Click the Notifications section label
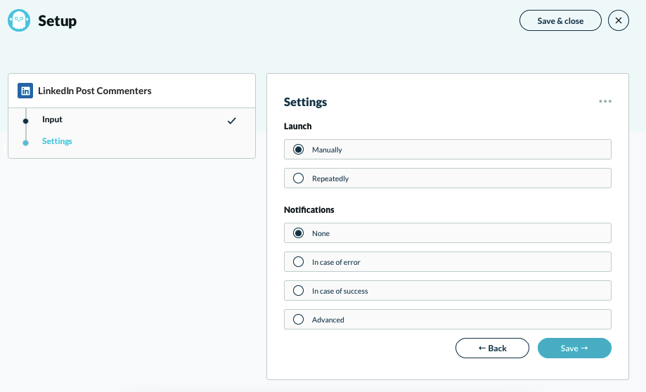 click(309, 210)
